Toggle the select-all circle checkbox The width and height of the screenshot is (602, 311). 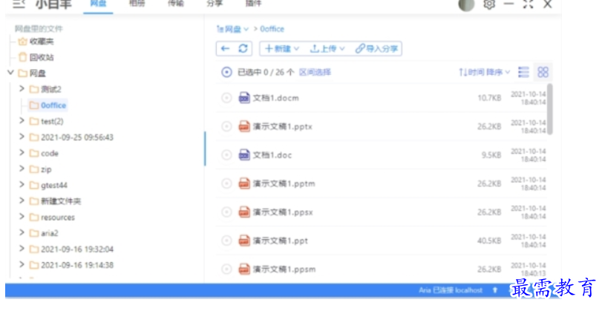(226, 72)
